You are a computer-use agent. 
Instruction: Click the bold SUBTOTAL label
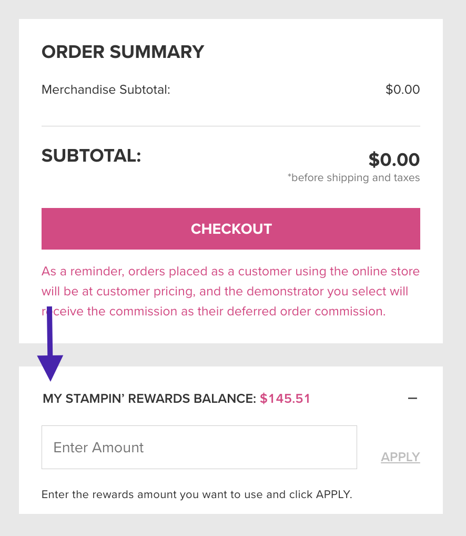tap(91, 155)
